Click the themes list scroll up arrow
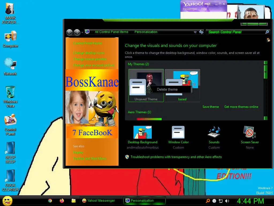The image size is (274, 206). click(265, 62)
